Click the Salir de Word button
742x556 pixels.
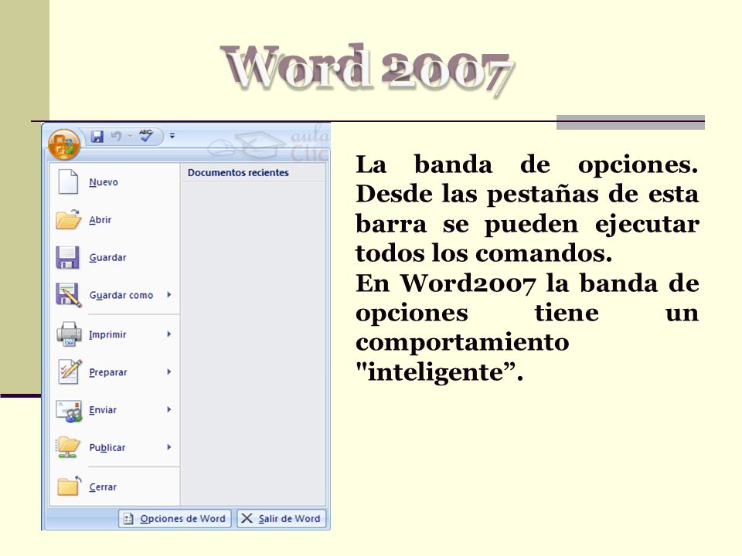[x=281, y=519]
